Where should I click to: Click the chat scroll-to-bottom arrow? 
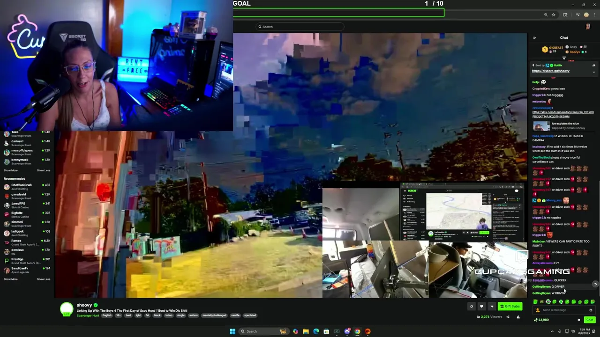click(595, 284)
